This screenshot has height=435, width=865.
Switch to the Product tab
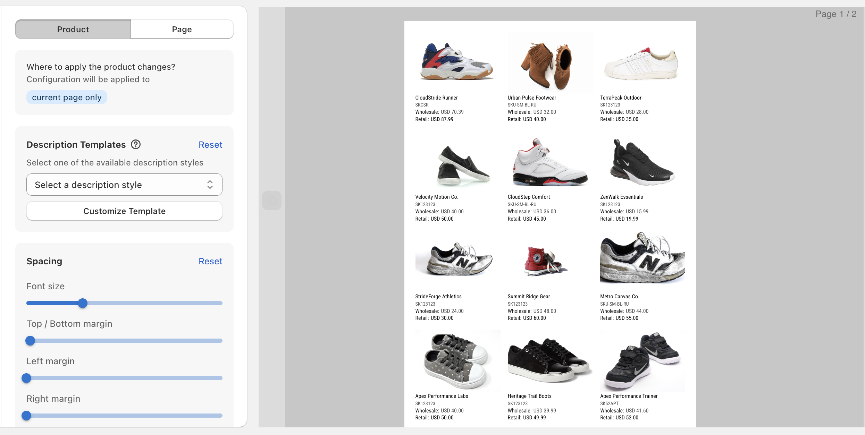click(x=73, y=29)
